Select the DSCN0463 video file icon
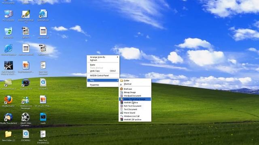 43,83
